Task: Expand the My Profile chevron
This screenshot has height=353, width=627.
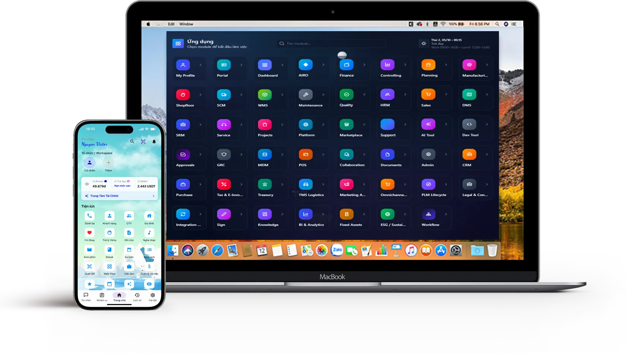Action: coord(200,65)
